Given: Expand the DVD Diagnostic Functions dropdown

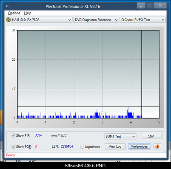Looking at the screenshot, I should [96, 20].
